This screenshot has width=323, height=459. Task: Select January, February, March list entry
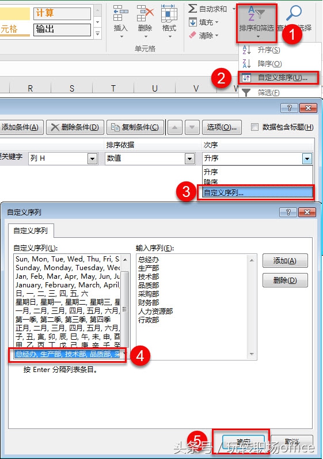pos(67,285)
